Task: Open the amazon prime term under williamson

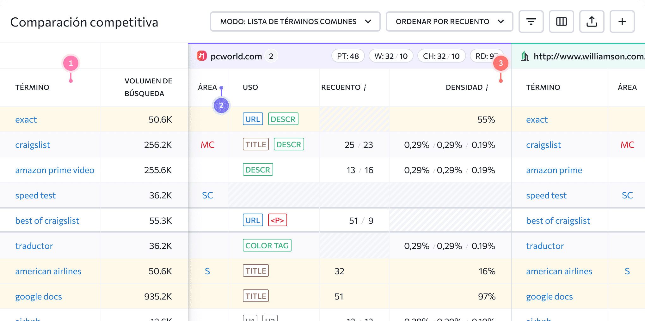Action: coord(554,170)
